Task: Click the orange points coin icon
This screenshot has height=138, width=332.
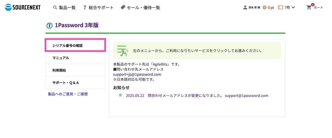Action: point(264,7)
